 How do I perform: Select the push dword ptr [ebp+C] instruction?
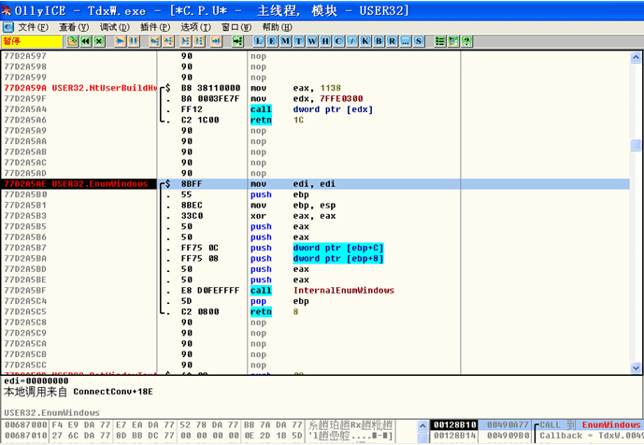click(317, 248)
